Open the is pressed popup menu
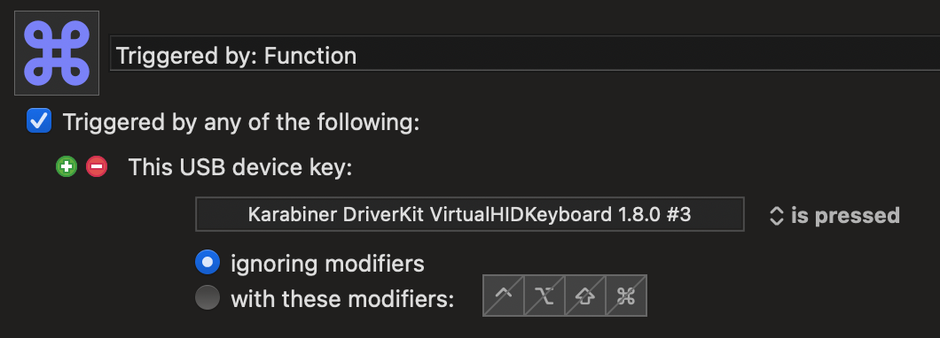The image size is (940, 338). pos(834,215)
